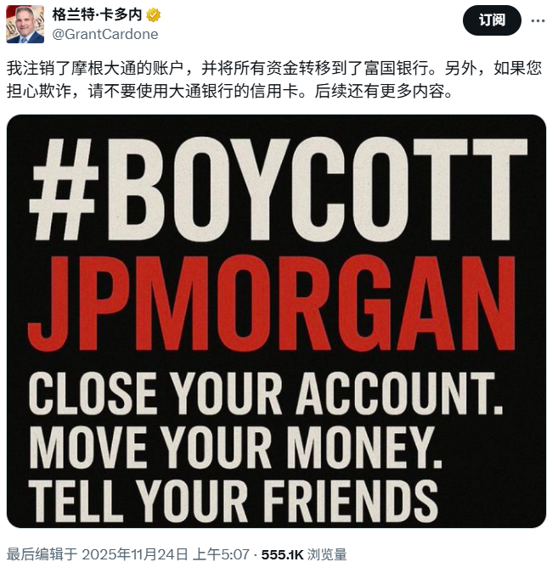This screenshot has height=573, width=558.
Task: Click the 后续还有更多内容 sentence
Action: [383, 92]
